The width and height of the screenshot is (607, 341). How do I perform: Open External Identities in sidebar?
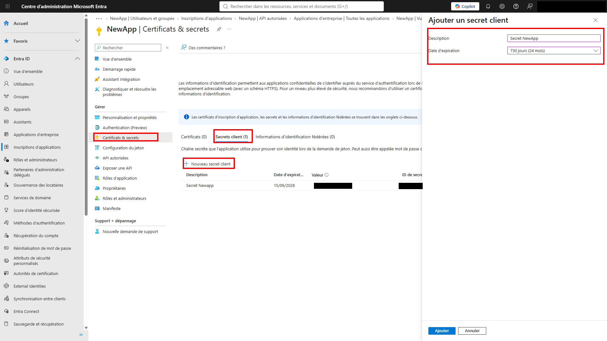click(x=29, y=286)
